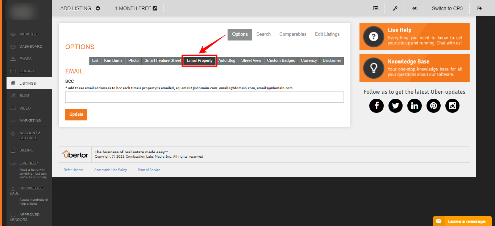Open the Twitter social icon

pyautogui.click(x=395, y=106)
